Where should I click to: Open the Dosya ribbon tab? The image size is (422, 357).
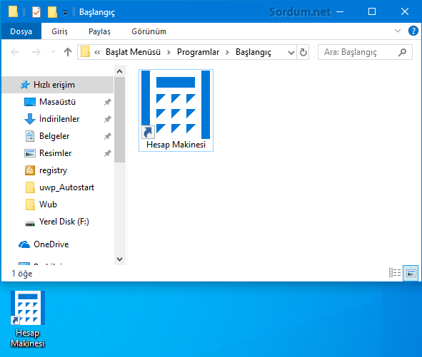point(21,31)
